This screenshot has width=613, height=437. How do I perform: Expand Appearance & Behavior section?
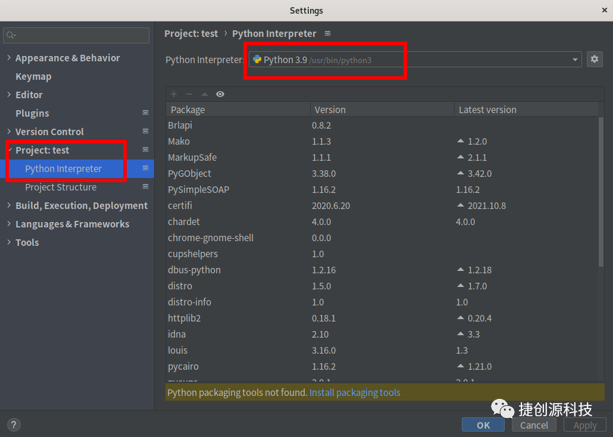(9, 58)
